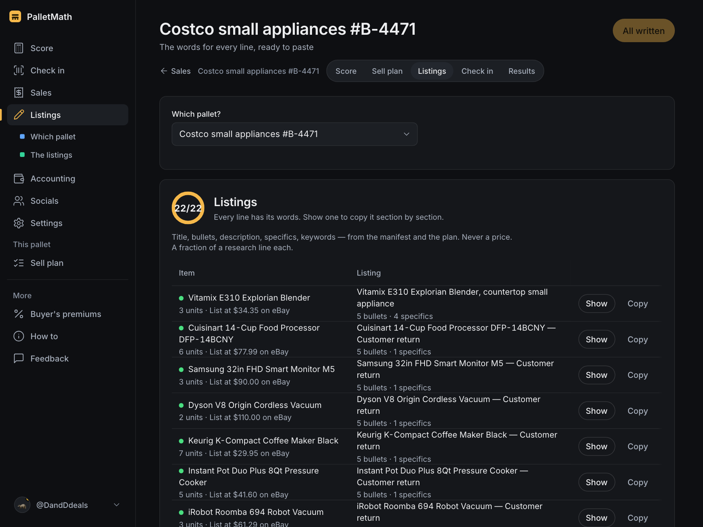Expand the @DandDdeals account menu chevron
703x527 pixels.
[116, 505]
